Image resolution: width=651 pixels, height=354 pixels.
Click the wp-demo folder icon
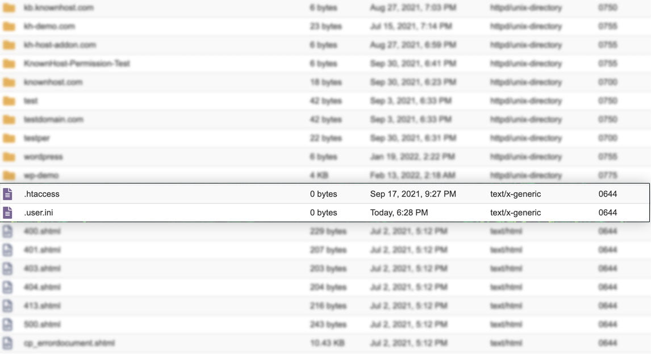point(8,176)
